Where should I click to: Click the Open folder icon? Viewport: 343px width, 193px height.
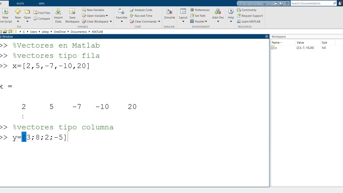pyautogui.click(x=27, y=12)
